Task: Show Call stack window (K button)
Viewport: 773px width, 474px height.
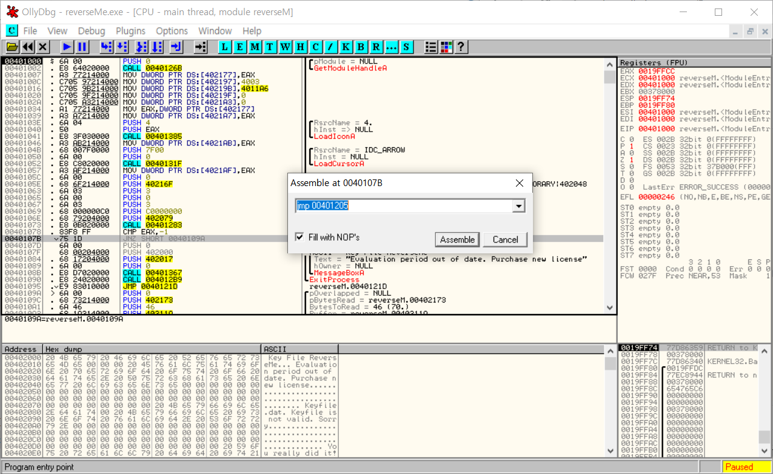Action: coord(346,47)
